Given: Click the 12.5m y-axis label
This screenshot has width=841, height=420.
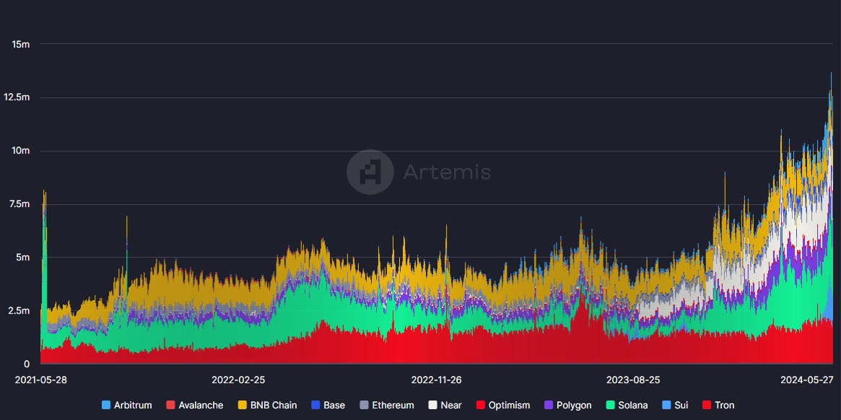Looking at the screenshot, I should tap(18, 97).
